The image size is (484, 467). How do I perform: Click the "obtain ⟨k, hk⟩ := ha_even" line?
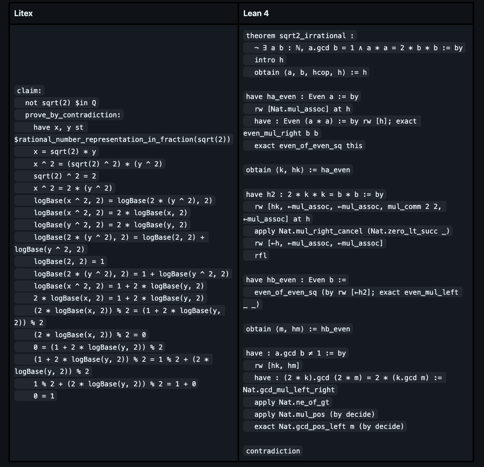(298, 170)
